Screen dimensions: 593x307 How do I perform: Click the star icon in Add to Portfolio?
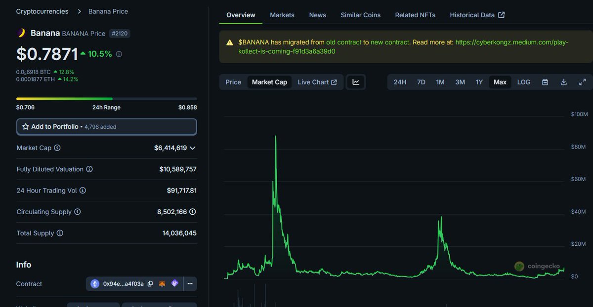26,127
